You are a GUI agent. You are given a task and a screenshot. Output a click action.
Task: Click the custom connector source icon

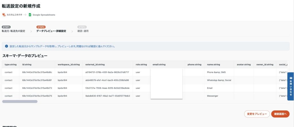pos(4,15)
